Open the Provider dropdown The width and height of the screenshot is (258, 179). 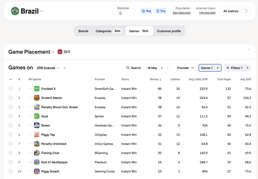tap(185, 68)
